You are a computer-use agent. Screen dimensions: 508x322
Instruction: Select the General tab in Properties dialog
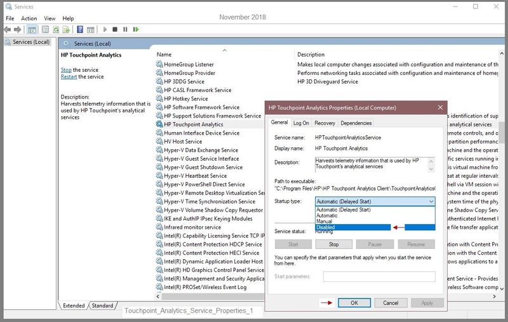[x=279, y=123]
